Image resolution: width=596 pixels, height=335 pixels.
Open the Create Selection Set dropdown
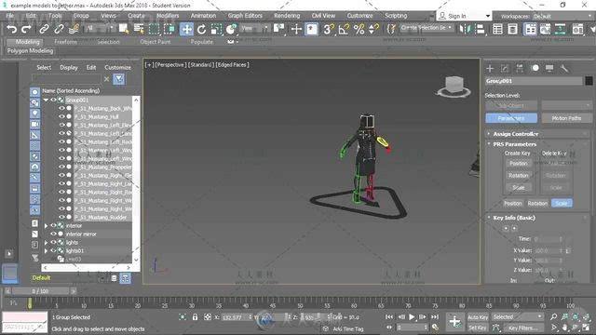point(427,28)
